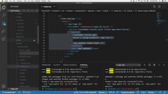Synchronize changes in status bar
Viewport: 168px width, 94px height.
point(19,92)
